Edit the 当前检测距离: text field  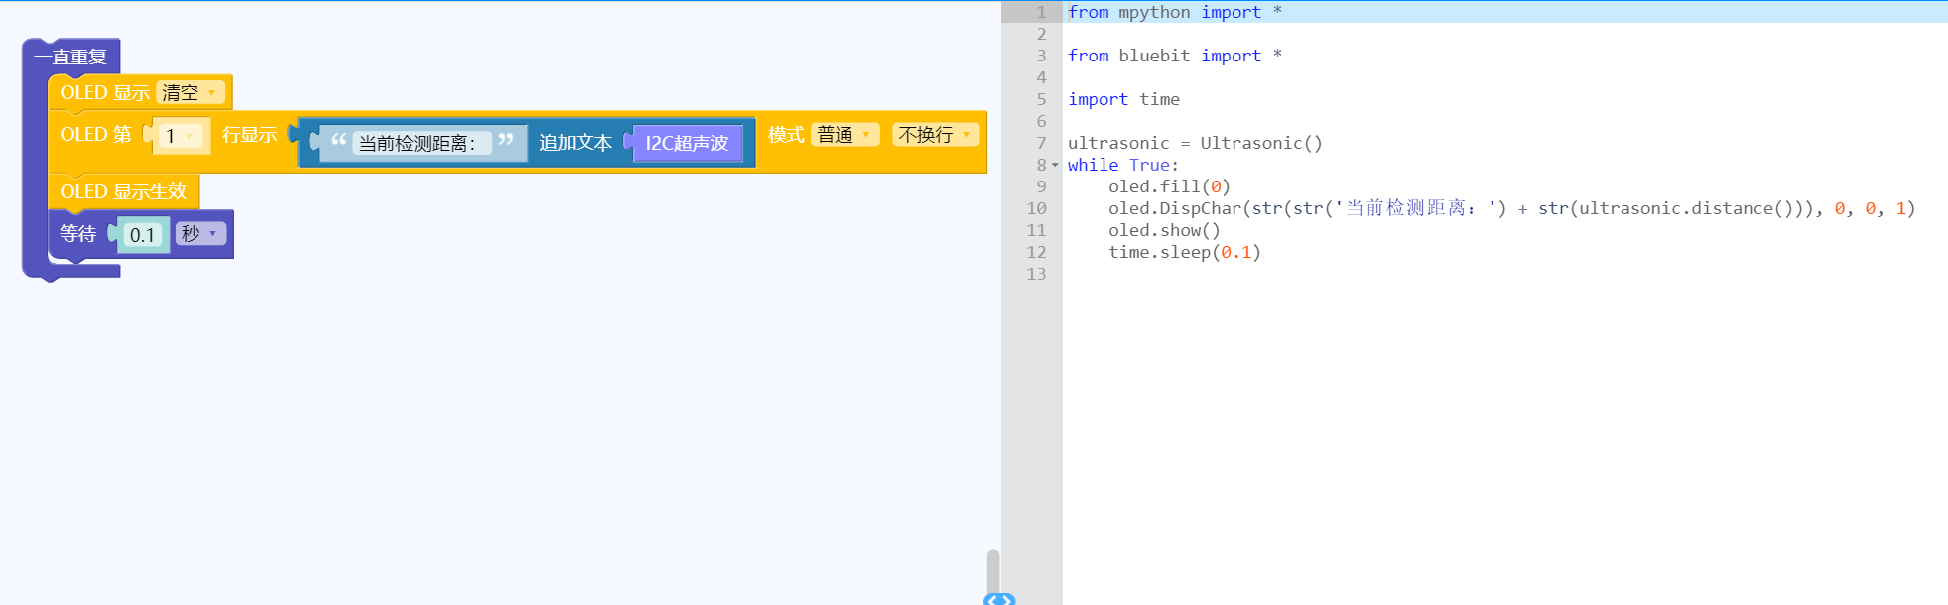point(418,143)
